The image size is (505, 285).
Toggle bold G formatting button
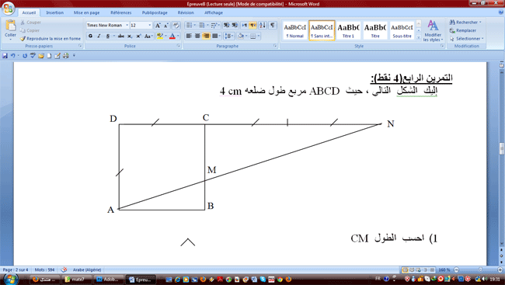pos(90,36)
